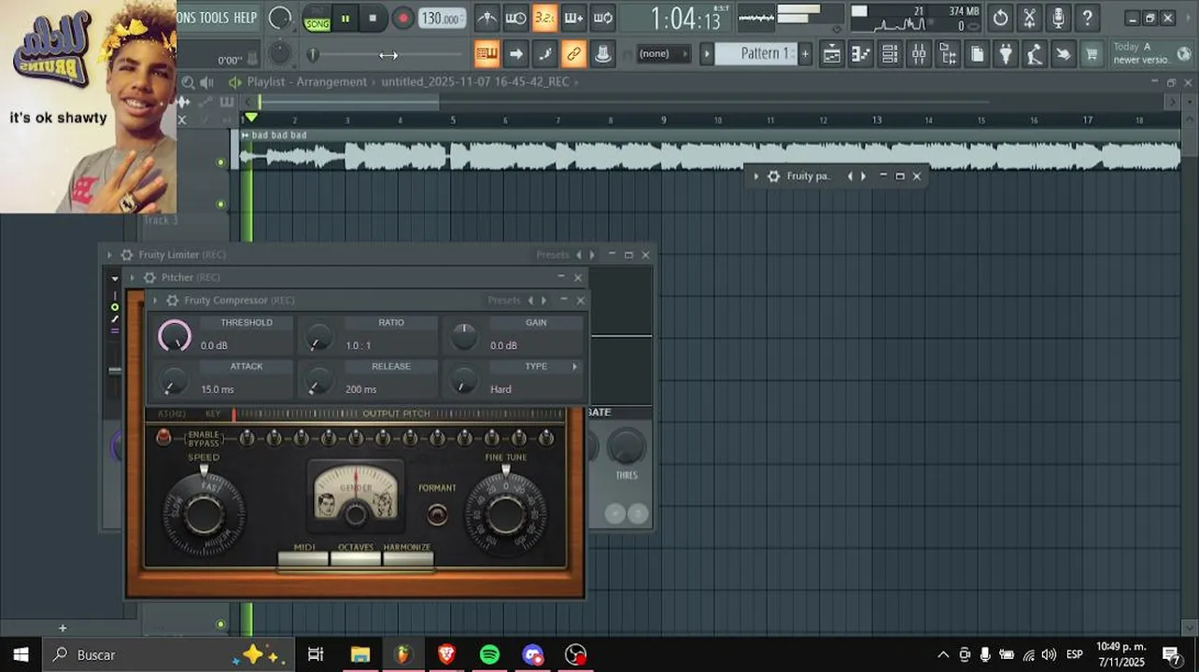Select previous preset arrow in Fruity Limiter
This screenshot has width=1199, height=672.
coord(578,255)
